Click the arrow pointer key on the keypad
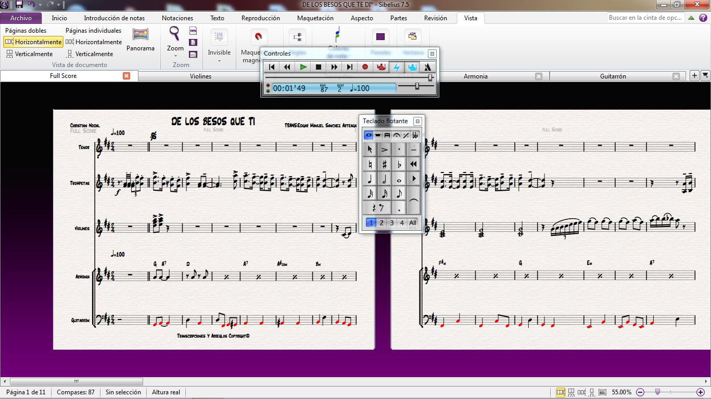The image size is (711, 399). [370, 150]
